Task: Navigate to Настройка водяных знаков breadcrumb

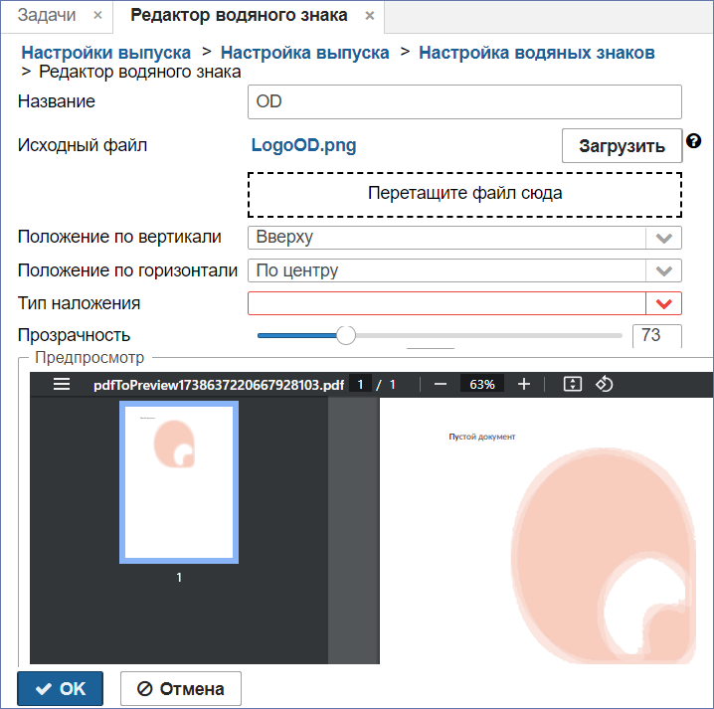Action: tap(536, 53)
